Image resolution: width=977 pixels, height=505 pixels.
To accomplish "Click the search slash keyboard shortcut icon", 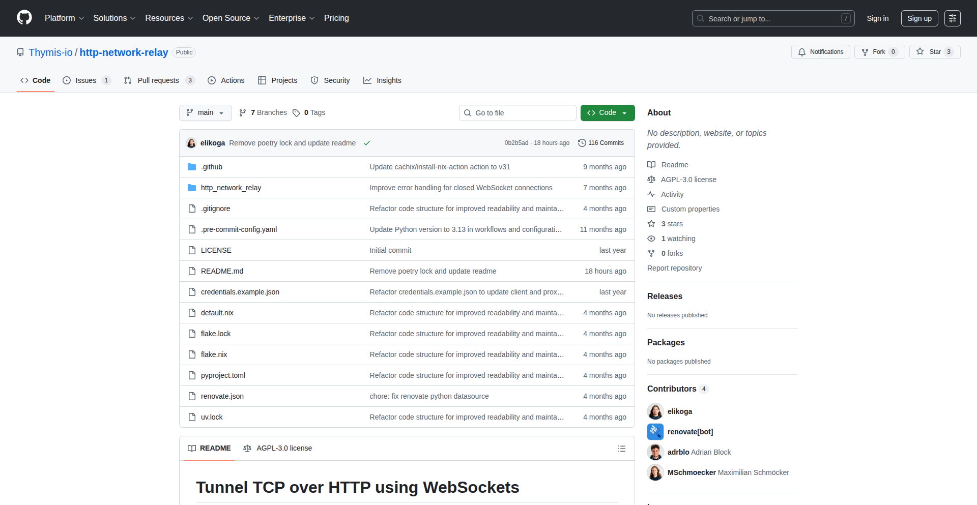I will point(846,18).
